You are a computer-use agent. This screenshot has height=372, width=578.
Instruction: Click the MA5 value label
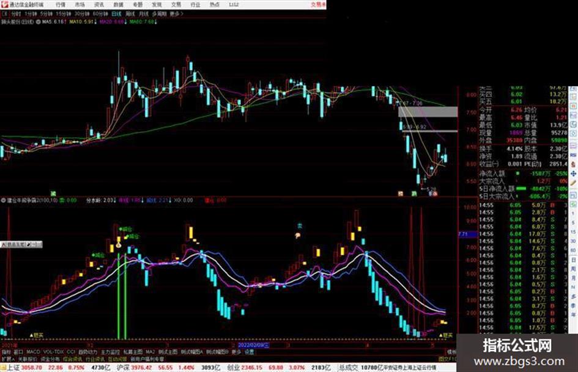pyautogui.click(x=54, y=22)
